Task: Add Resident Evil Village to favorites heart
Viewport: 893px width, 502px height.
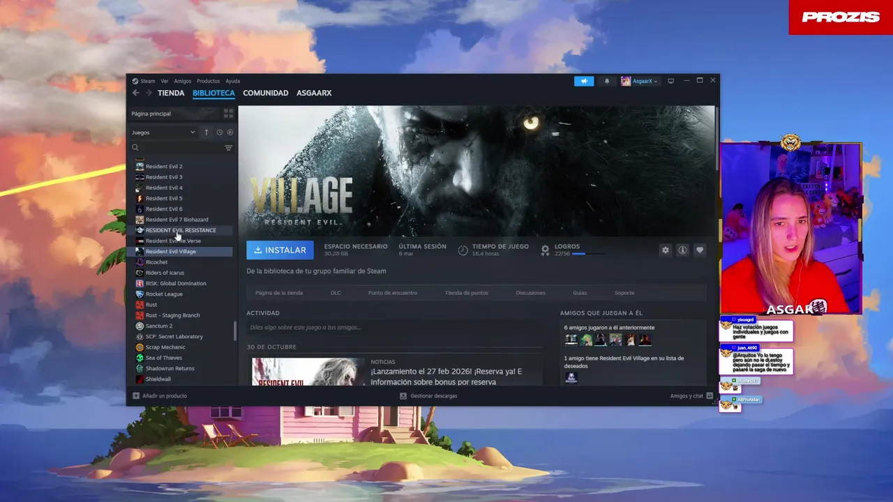Action: (x=700, y=250)
